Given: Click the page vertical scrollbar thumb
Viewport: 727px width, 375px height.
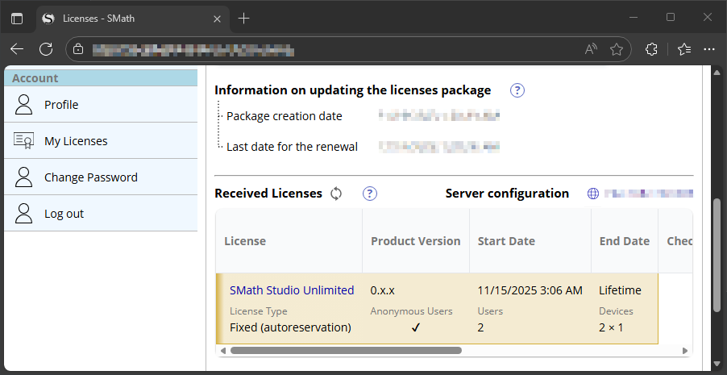Looking at the screenshot, I should 717,255.
